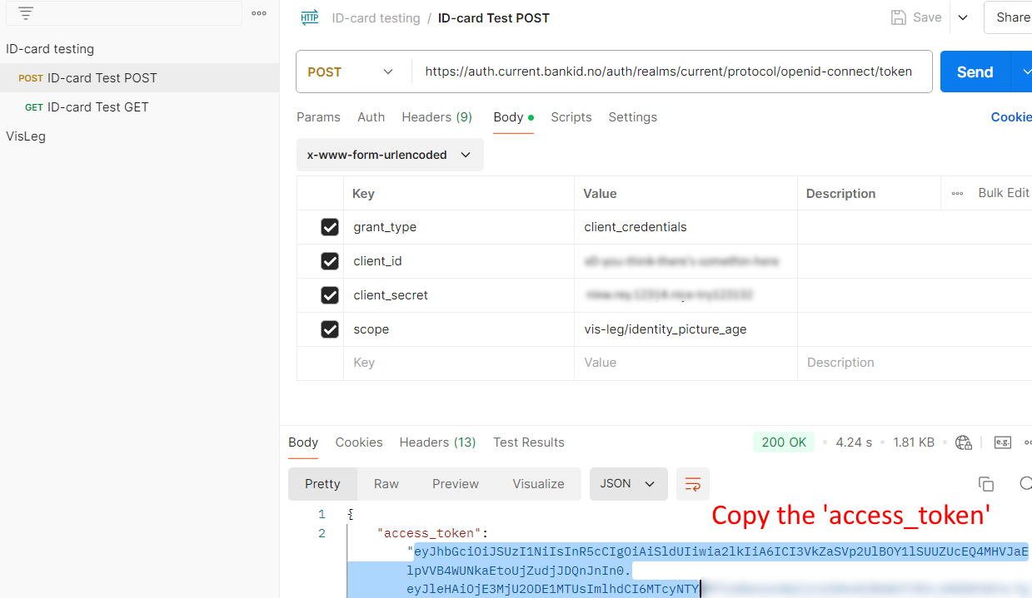Image resolution: width=1032 pixels, height=598 pixels.
Task: Uncheck the client_id row checkbox
Action: point(330,261)
